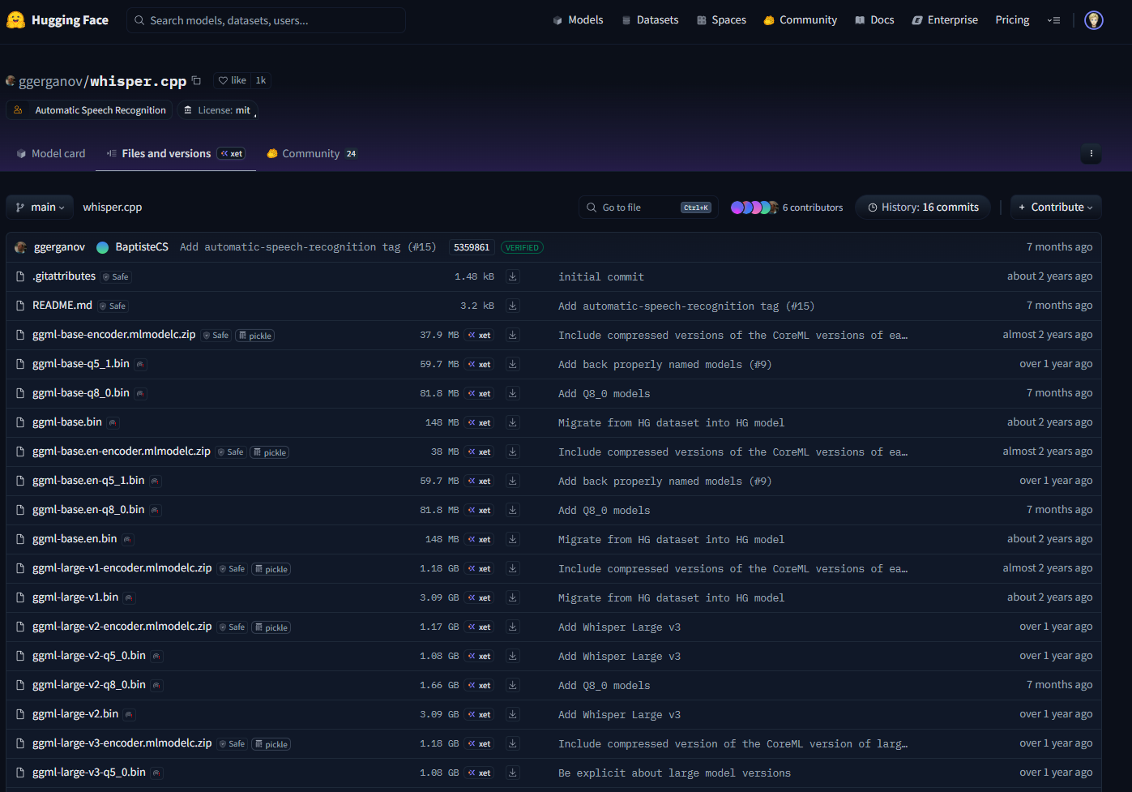
Task: Download ggml-base-q5_1.bin
Action: point(513,364)
